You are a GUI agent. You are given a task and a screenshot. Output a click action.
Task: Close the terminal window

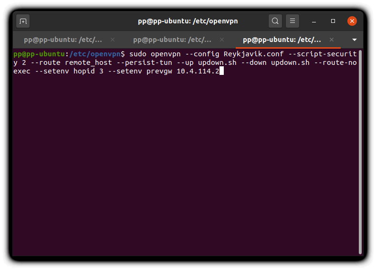point(352,21)
